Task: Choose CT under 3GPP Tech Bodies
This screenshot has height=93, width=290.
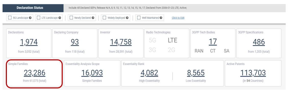Action: [213, 51]
